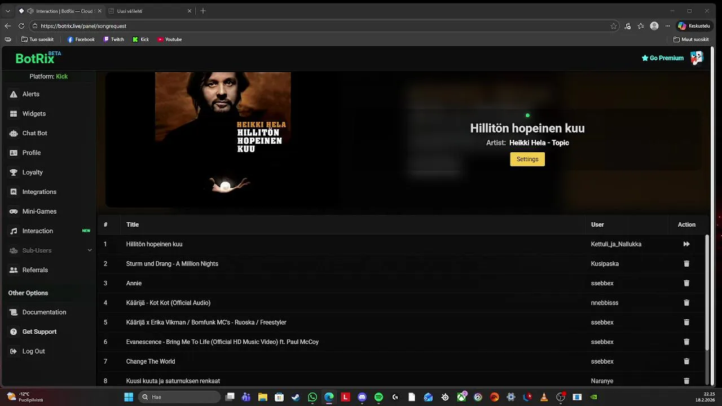
Task: Go back in the browser
Action: 8,26
